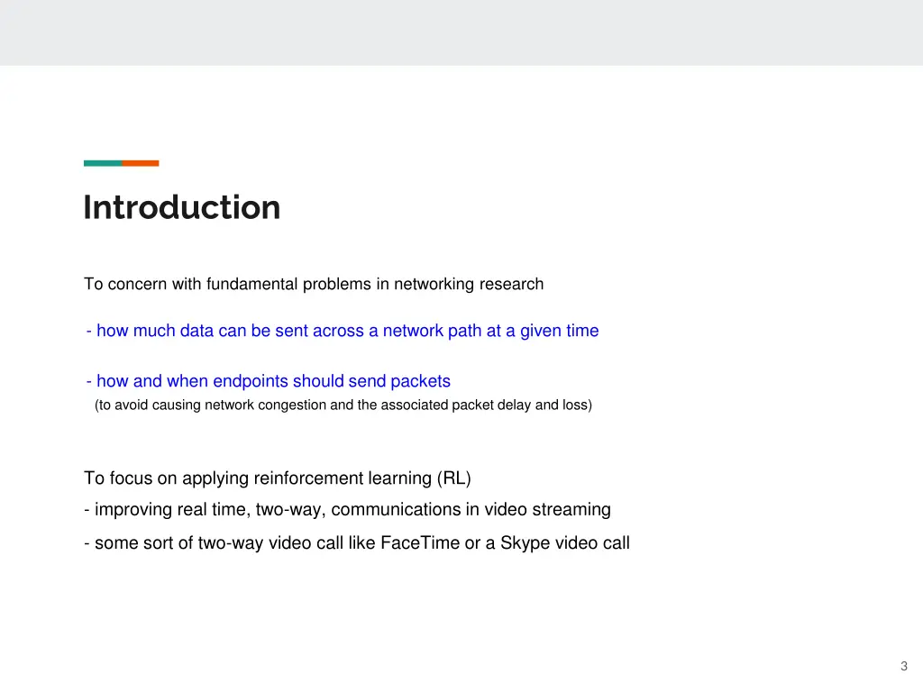Screen dimensions: 923x692
Task: Click the line about applying reinforcement learning
Action: (x=278, y=478)
